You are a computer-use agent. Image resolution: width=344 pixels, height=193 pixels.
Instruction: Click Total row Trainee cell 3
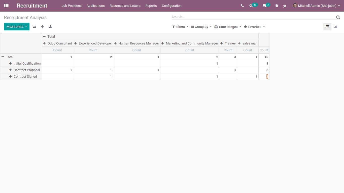click(228, 57)
